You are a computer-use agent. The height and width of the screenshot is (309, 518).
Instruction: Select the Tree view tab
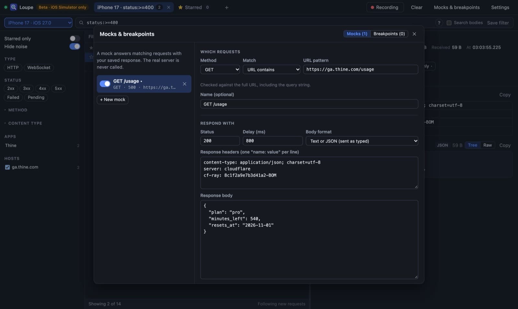click(472, 145)
